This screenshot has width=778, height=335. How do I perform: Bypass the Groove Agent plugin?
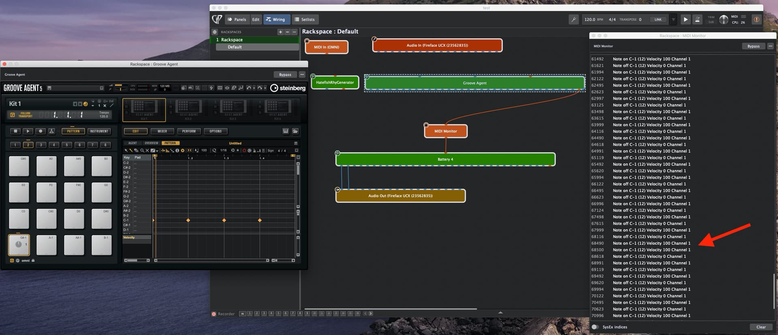click(x=285, y=74)
